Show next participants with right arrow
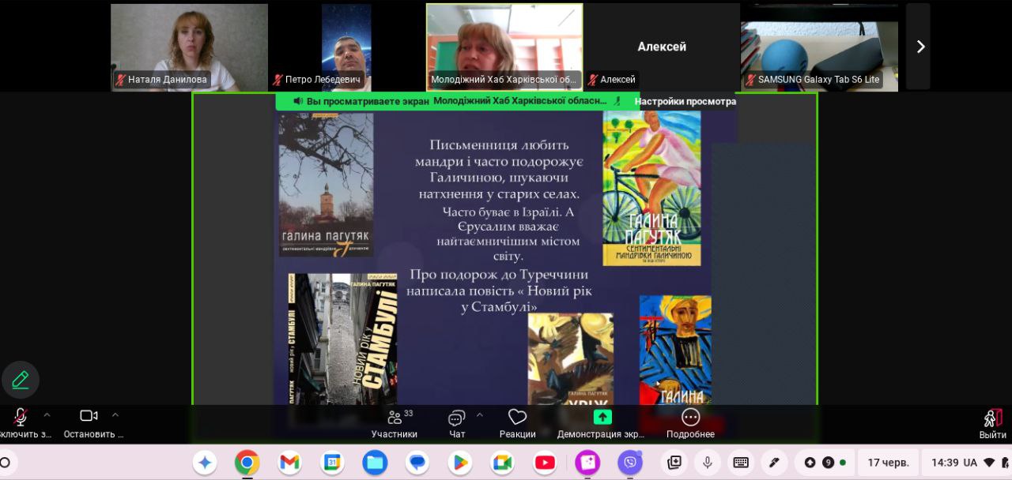This screenshot has height=480, width=1012. (x=919, y=47)
